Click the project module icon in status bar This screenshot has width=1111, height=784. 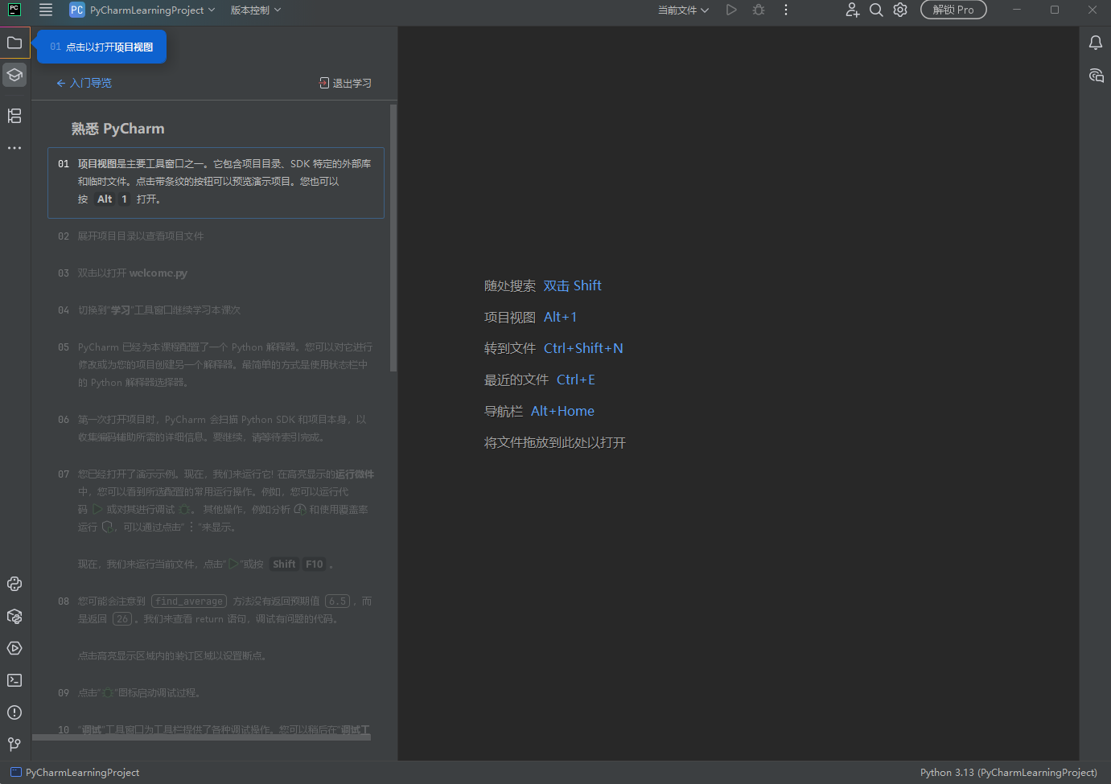(16, 773)
